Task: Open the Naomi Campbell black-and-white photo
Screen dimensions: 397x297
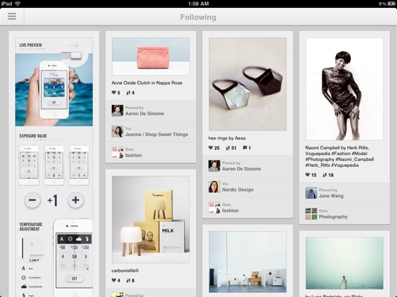Action: [344, 88]
